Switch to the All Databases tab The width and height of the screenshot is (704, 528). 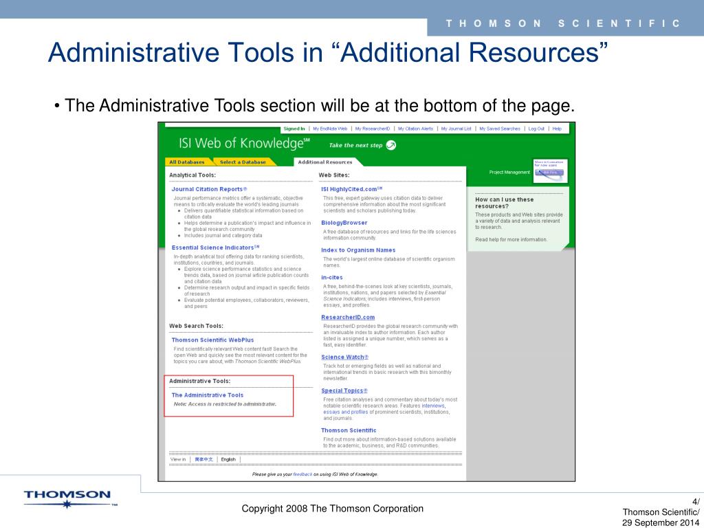click(x=187, y=162)
